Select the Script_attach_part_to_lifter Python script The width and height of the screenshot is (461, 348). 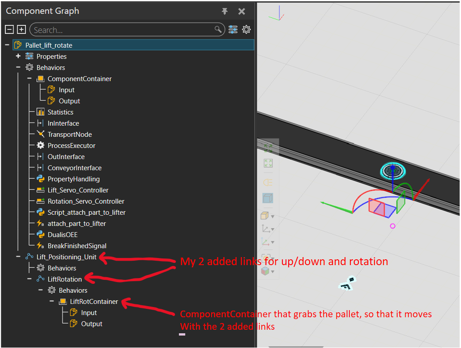(87, 213)
